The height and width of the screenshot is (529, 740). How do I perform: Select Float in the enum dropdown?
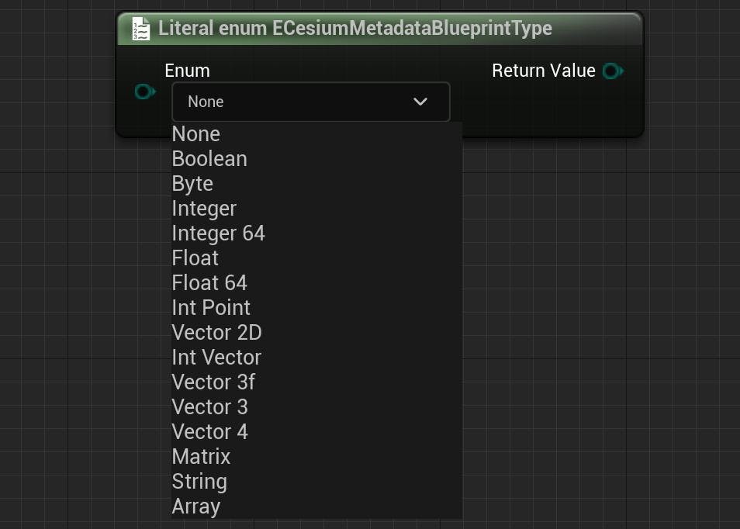point(195,258)
